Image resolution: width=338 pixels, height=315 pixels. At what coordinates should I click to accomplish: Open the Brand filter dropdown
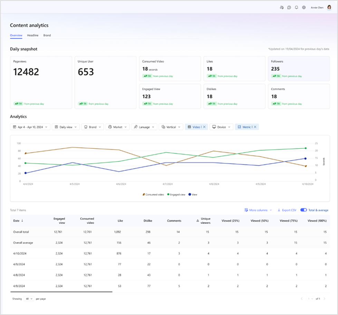[93, 127]
